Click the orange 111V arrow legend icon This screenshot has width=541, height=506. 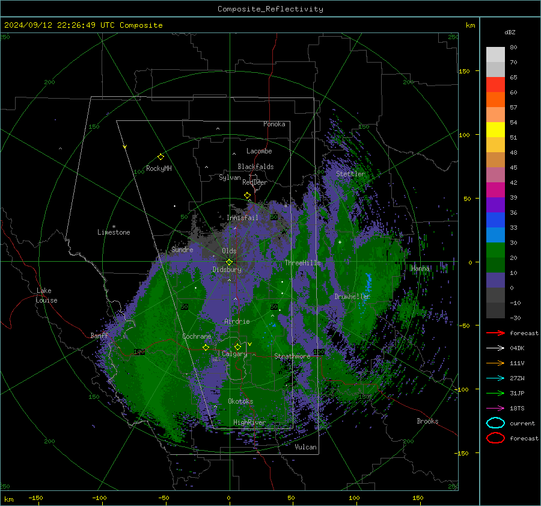click(x=495, y=363)
